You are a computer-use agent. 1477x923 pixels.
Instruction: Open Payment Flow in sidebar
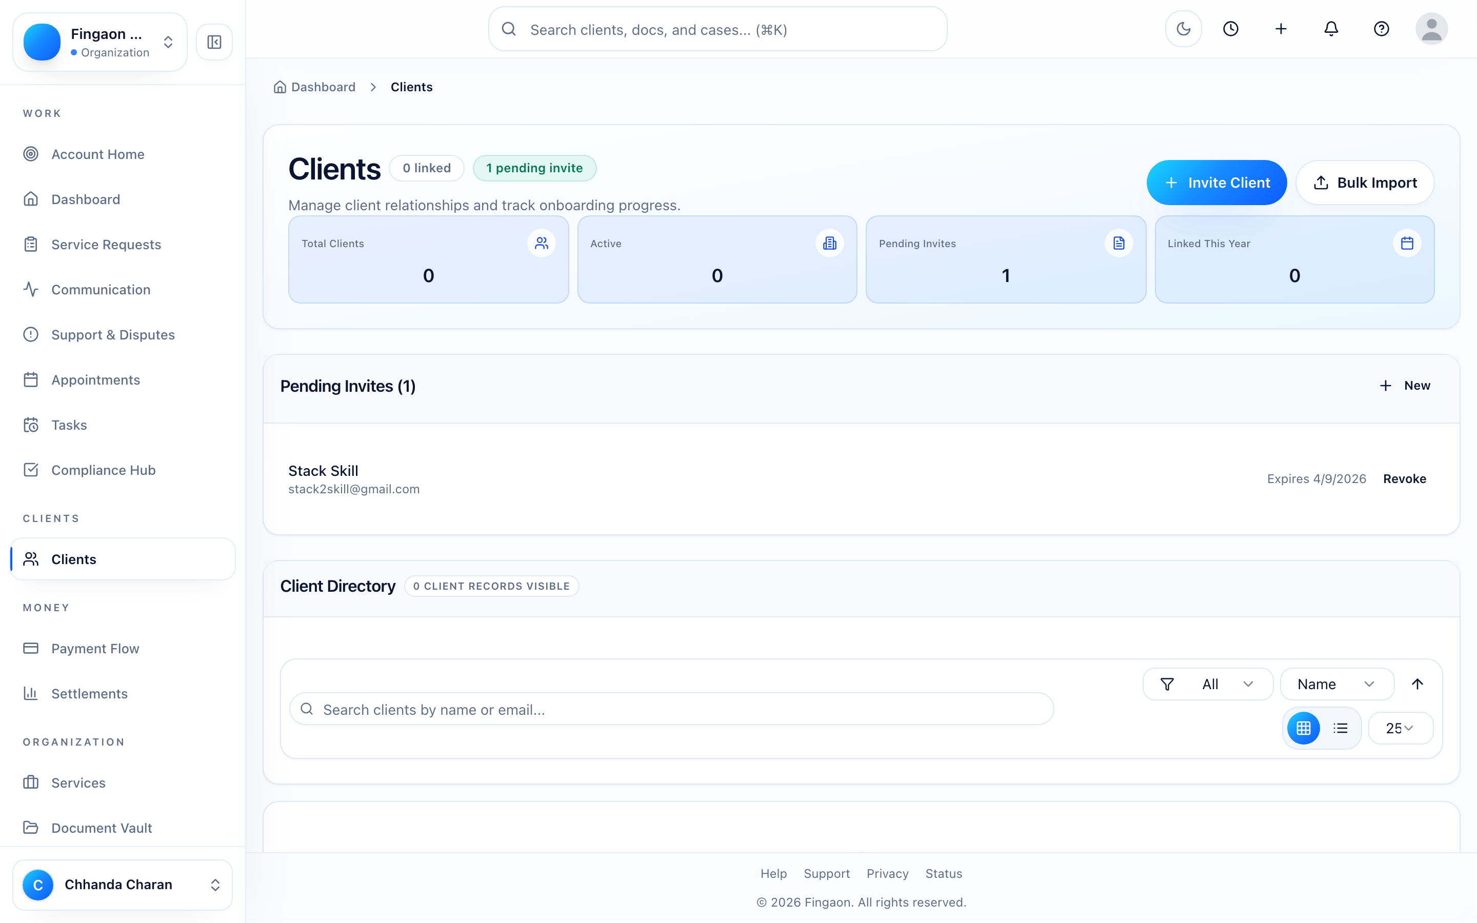tap(122, 648)
